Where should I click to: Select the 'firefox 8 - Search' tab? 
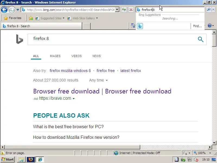tap(42, 26)
